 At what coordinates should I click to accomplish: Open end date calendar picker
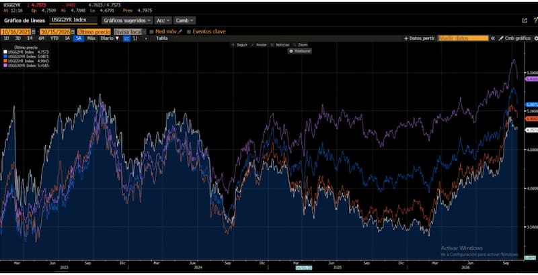pos(73,32)
